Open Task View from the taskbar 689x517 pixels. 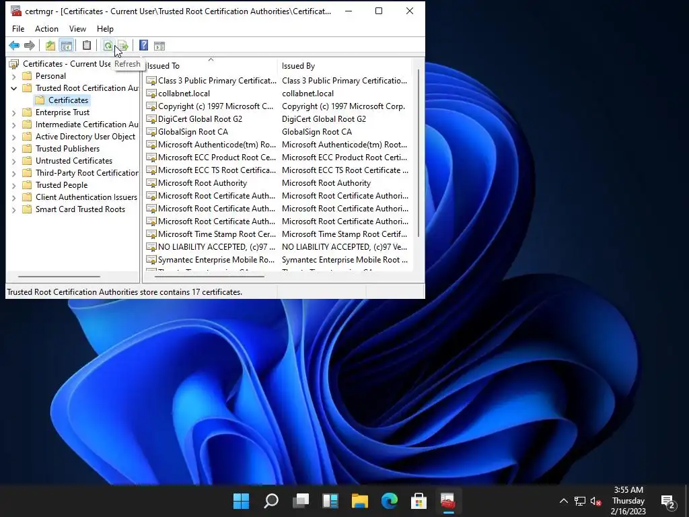tap(301, 501)
